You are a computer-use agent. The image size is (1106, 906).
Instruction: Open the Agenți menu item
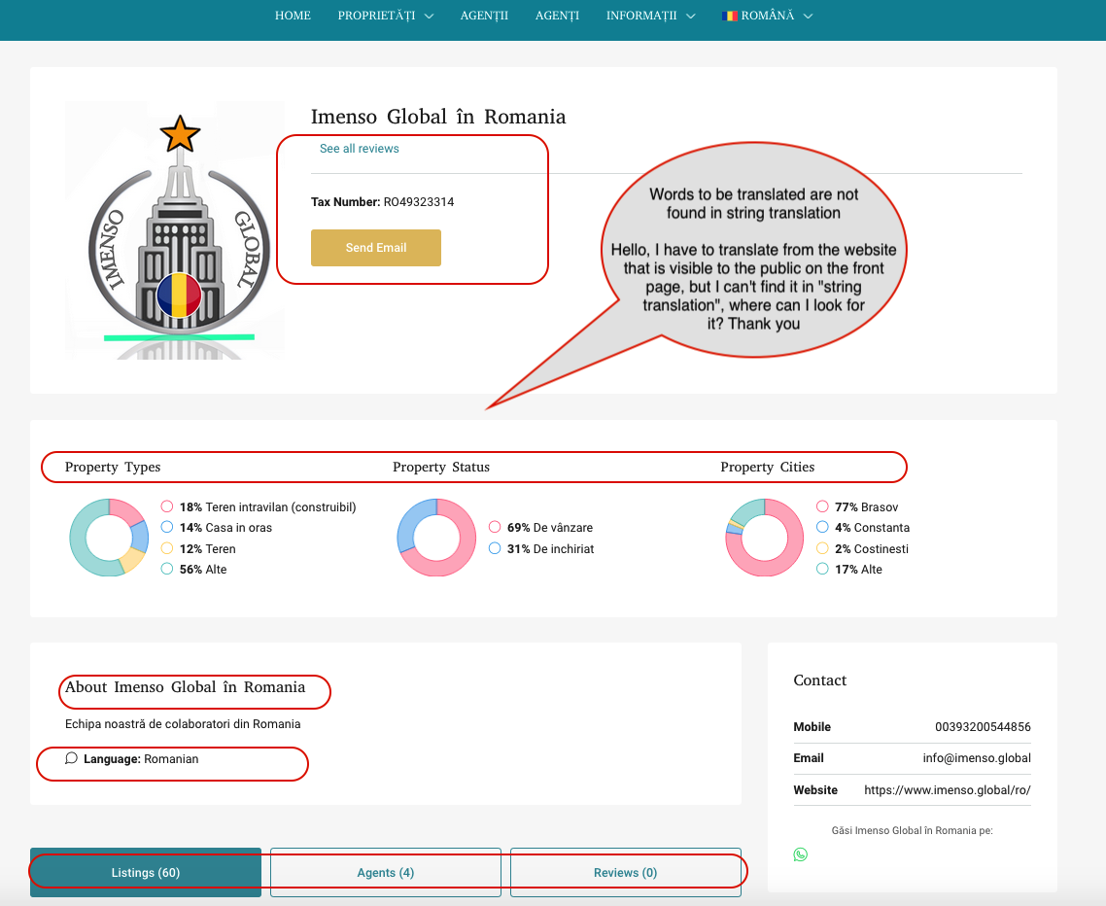coord(557,16)
